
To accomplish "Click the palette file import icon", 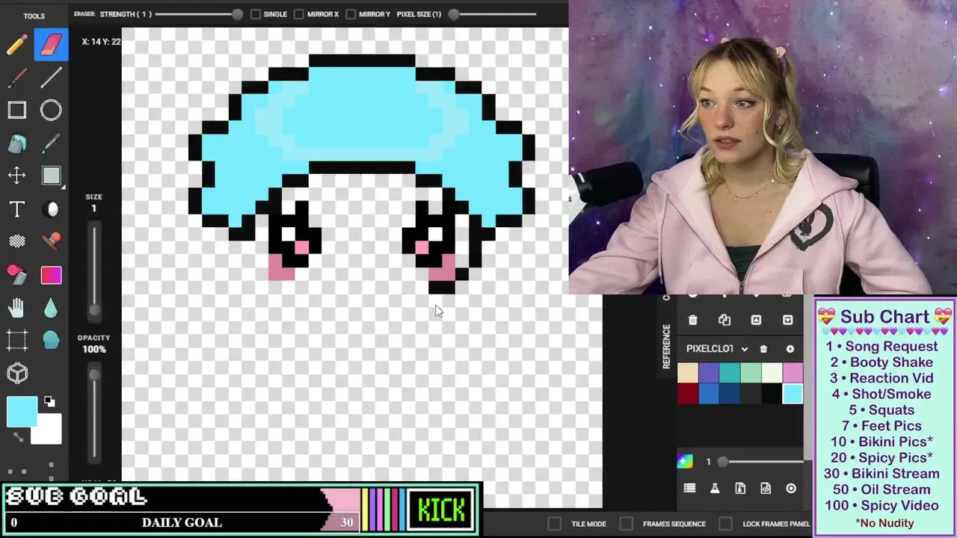I will (740, 488).
